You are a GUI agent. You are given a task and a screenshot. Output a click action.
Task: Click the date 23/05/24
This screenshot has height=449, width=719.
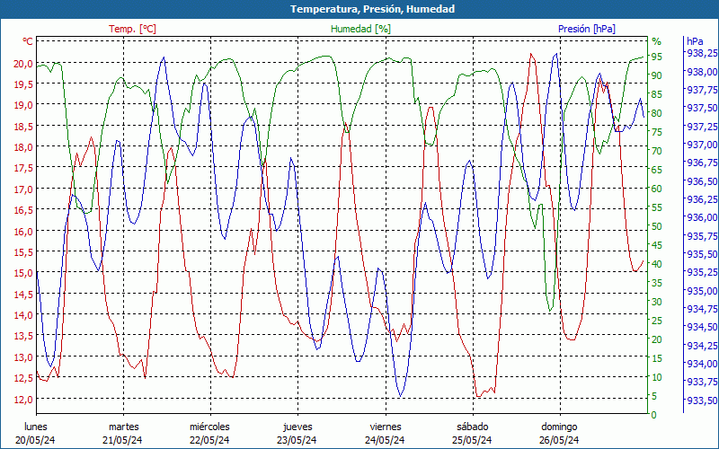[297, 440]
